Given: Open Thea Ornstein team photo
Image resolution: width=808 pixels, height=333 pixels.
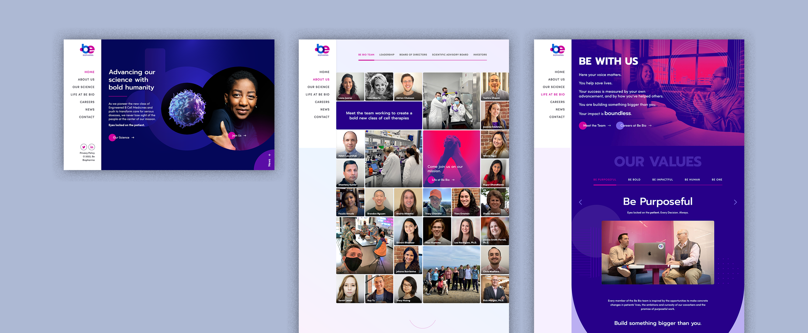Looking at the screenshot, I should point(466,202).
